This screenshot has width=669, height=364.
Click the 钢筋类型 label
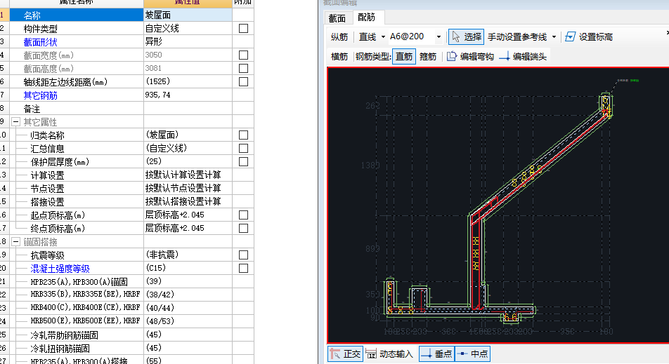pyautogui.click(x=372, y=56)
